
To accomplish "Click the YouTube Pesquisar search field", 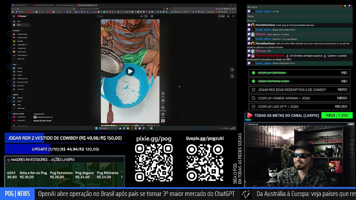I will point(119,16).
